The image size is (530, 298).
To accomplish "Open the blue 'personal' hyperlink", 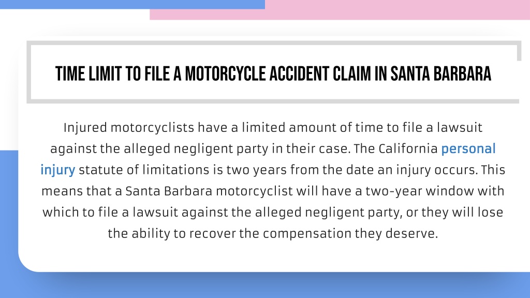I will click(468, 149).
